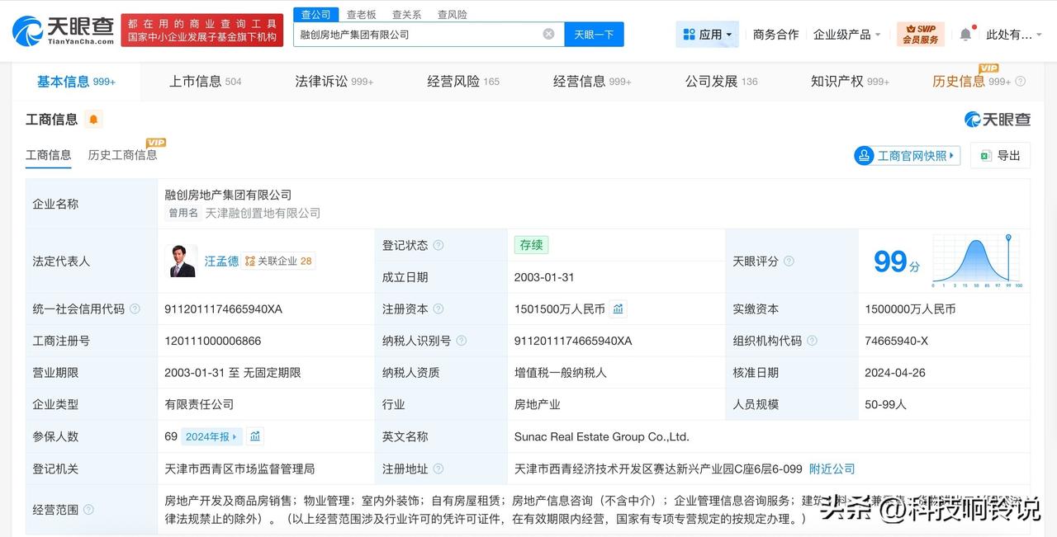Click the credit code 911201117466594OXA
The image size is (1057, 537).
223,309
